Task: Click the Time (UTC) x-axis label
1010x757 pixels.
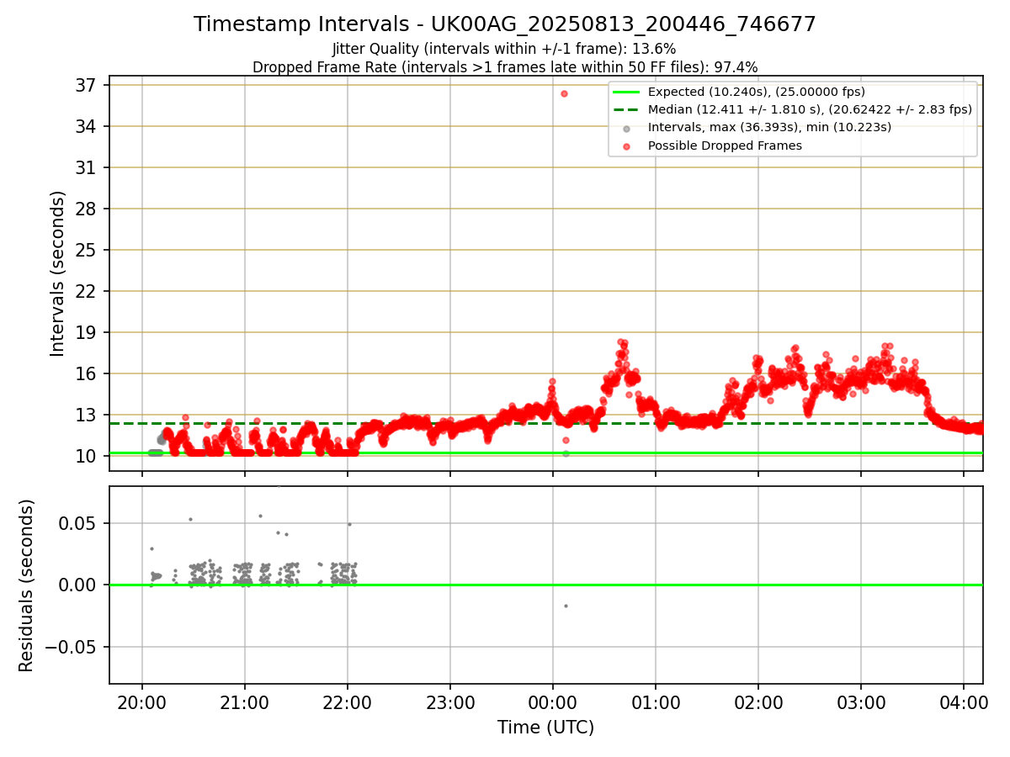Action: 545,728
